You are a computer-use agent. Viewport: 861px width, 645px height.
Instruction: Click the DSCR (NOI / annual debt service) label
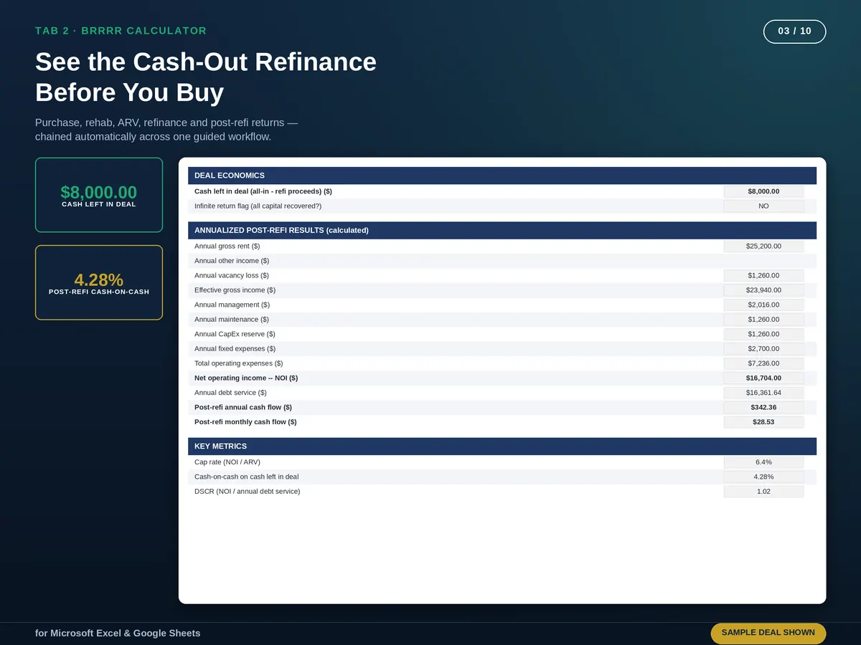click(248, 492)
